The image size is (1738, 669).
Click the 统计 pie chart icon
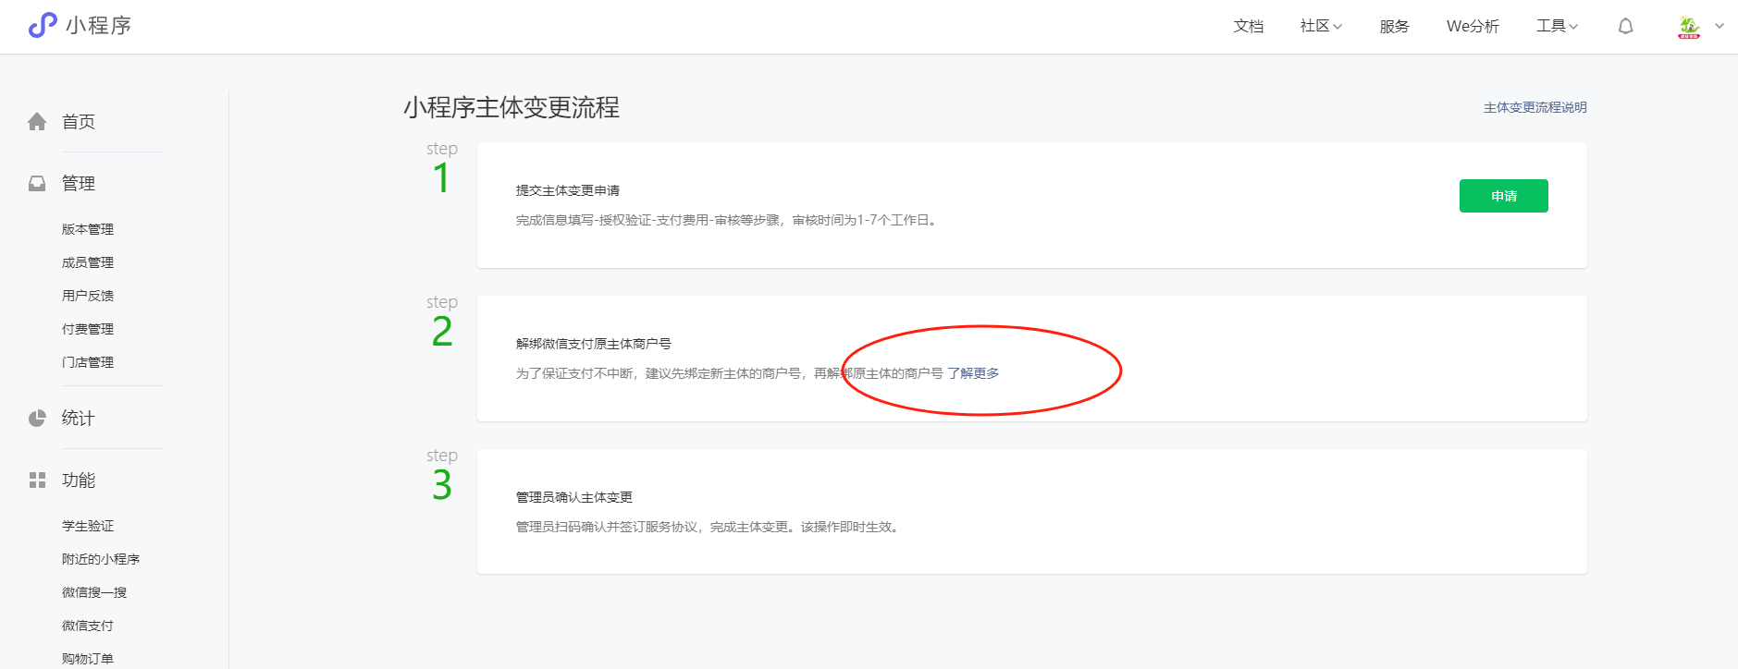click(x=37, y=419)
